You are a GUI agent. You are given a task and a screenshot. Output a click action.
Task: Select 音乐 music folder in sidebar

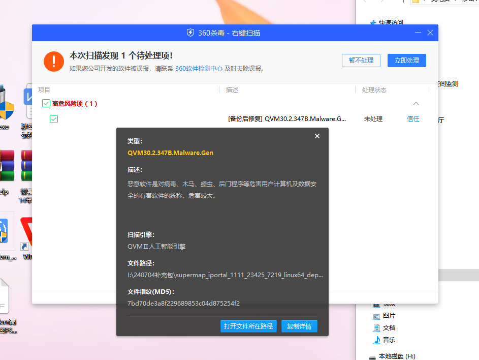[x=389, y=340]
